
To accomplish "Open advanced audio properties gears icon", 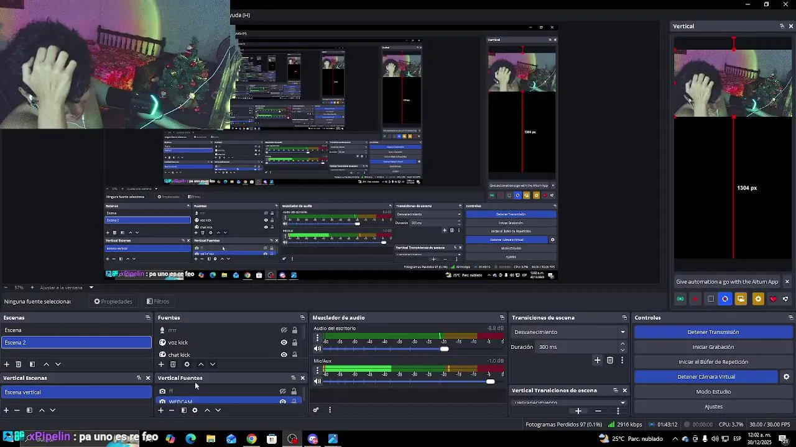I will (x=316, y=410).
